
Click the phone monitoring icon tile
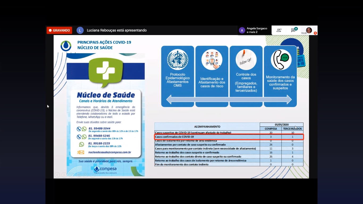click(281, 60)
